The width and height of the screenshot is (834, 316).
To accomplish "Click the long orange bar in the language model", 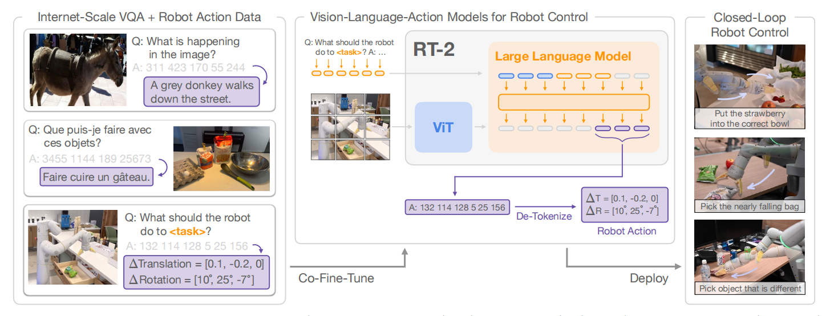I will [x=574, y=102].
